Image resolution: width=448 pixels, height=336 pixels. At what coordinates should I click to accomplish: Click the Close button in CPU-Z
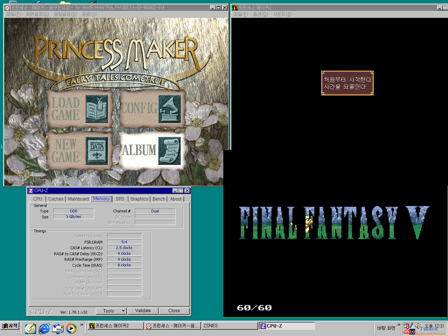pyautogui.click(x=174, y=311)
